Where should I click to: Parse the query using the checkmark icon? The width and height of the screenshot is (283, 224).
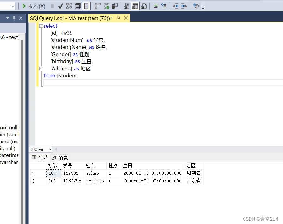[61, 6]
